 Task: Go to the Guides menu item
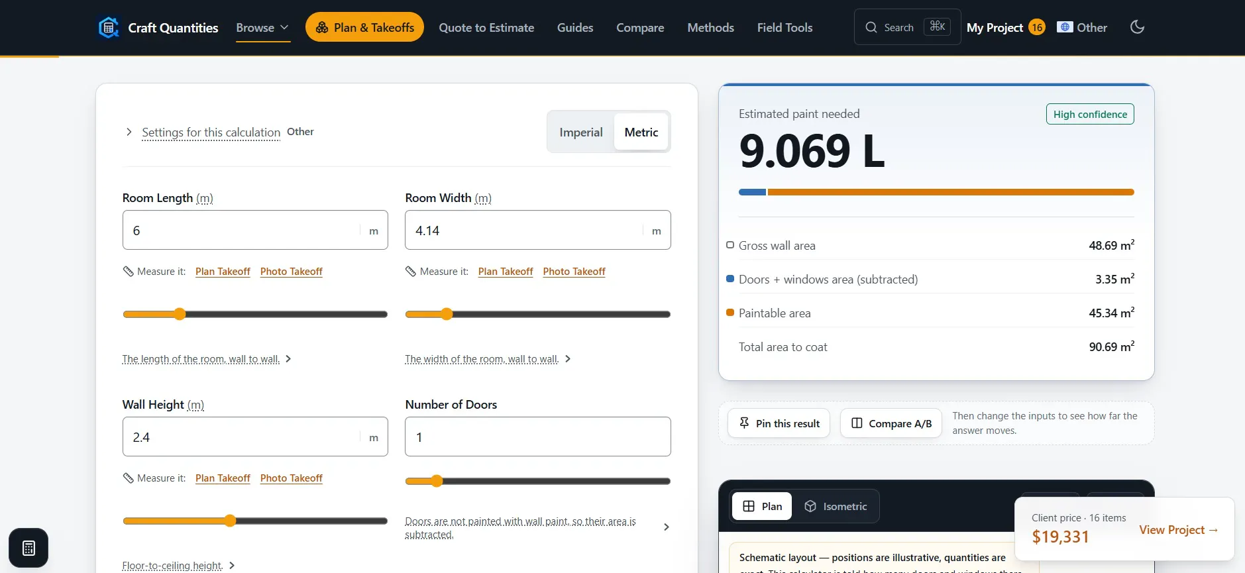(x=575, y=28)
